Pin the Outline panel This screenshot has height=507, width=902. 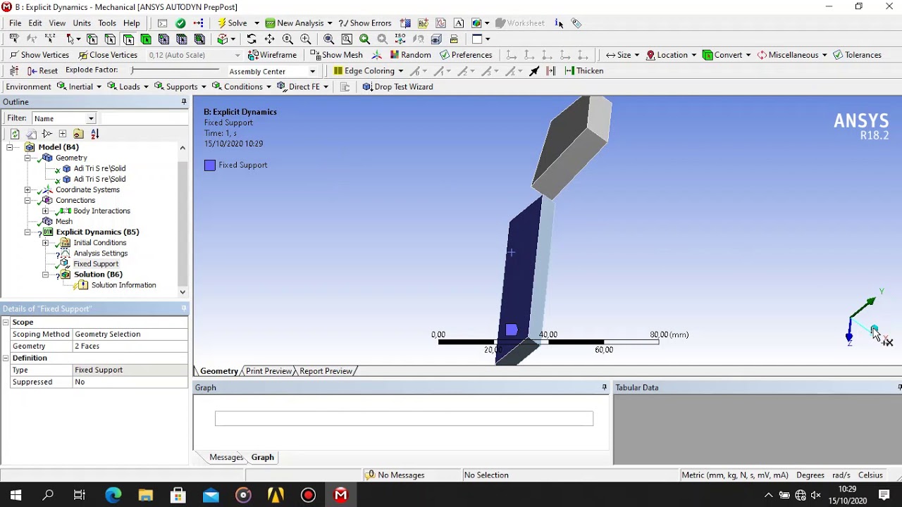click(184, 102)
